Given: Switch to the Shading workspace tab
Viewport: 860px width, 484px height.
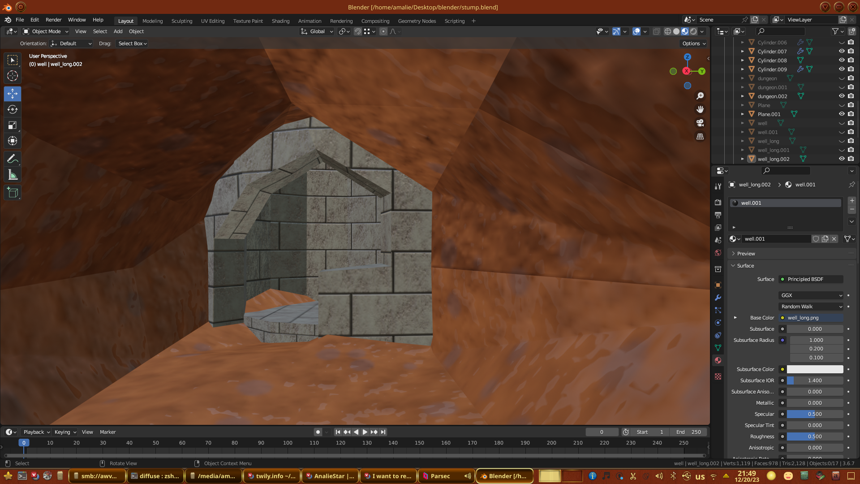Looking at the screenshot, I should 280,21.
